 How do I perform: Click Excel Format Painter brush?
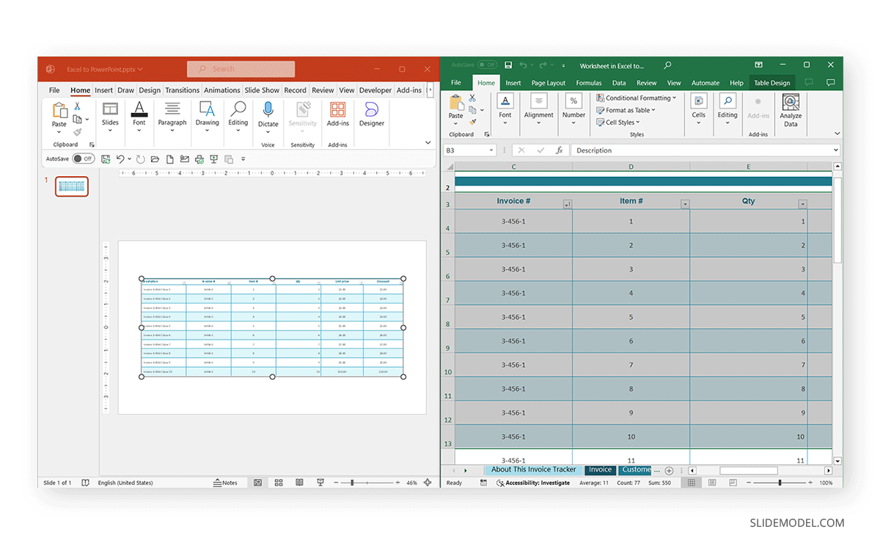pos(472,122)
